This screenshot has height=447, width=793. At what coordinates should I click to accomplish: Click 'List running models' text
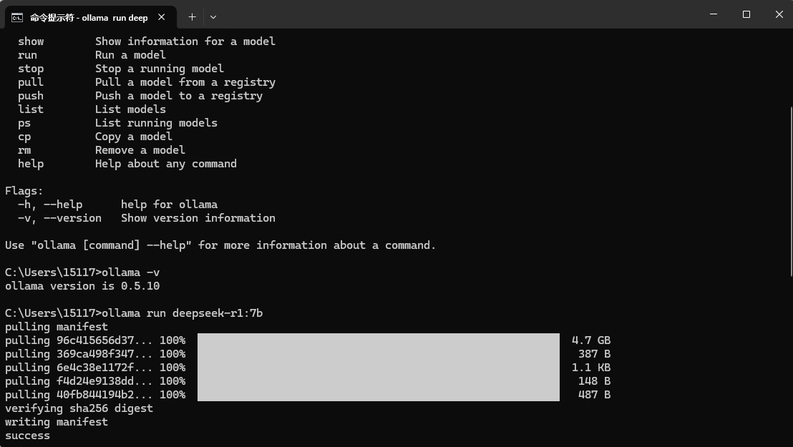(x=156, y=123)
